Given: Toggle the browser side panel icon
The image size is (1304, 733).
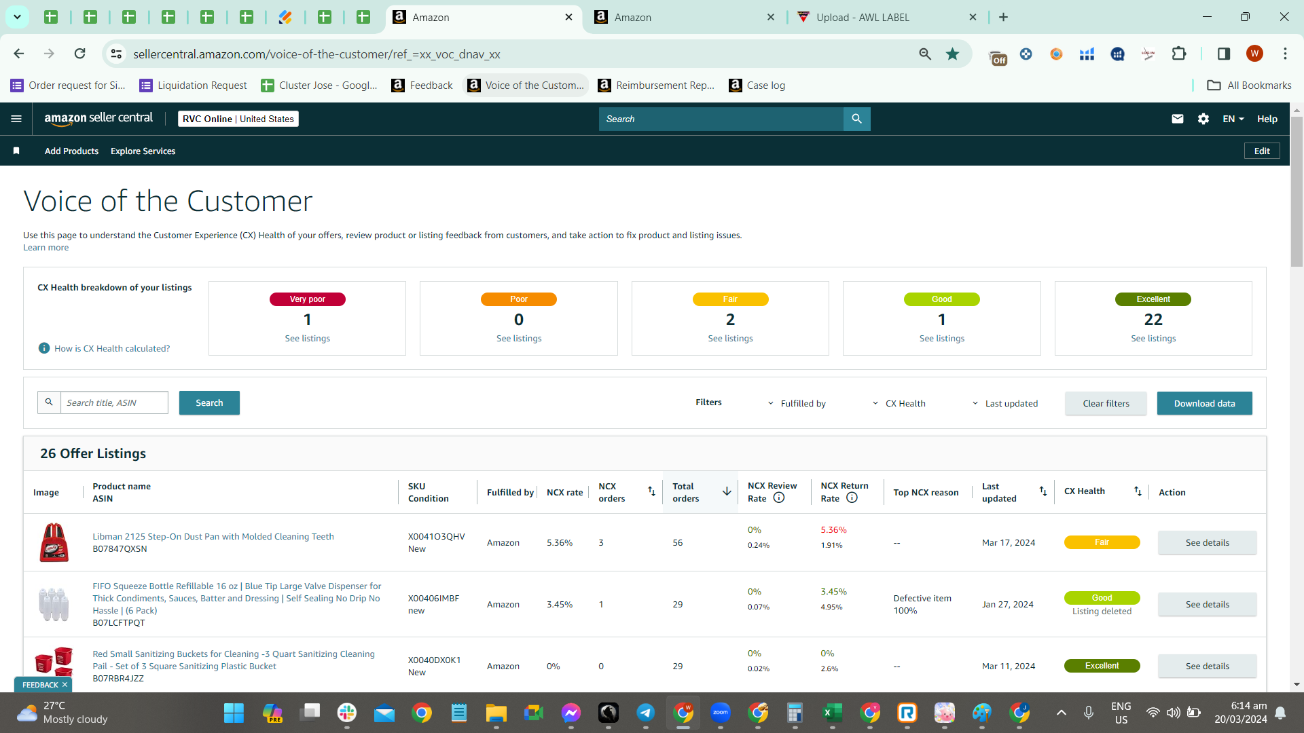Looking at the screenshot, I should pos(1224,54).
